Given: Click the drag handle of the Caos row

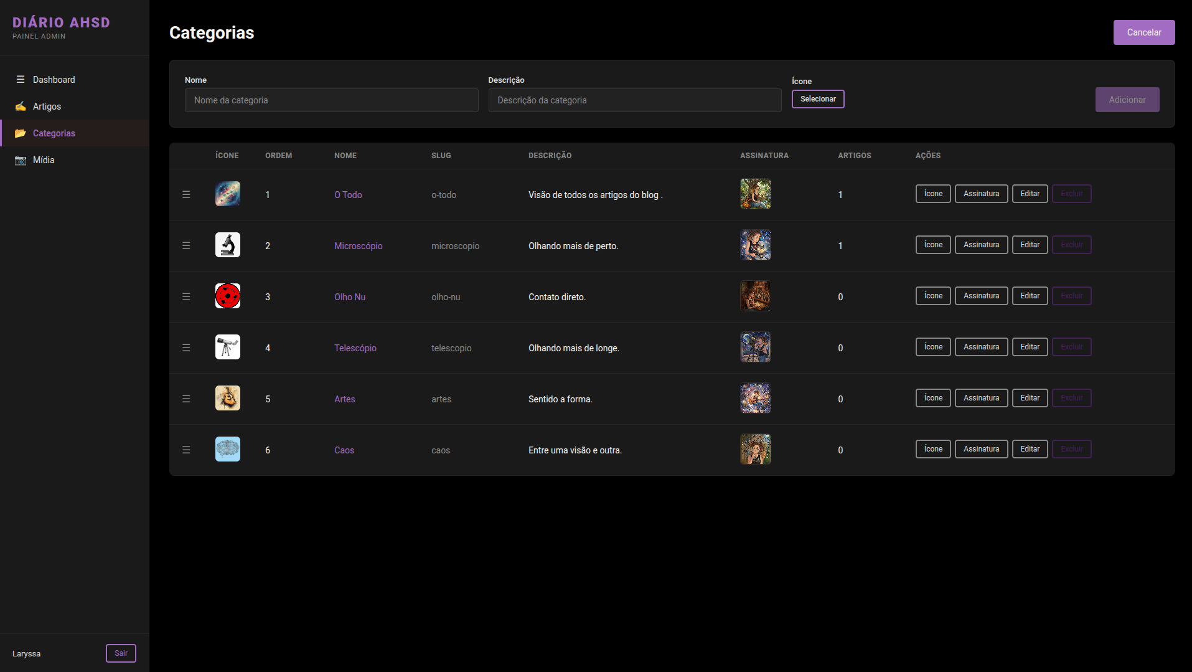Looking at the screenshot, I should point(186,450).
